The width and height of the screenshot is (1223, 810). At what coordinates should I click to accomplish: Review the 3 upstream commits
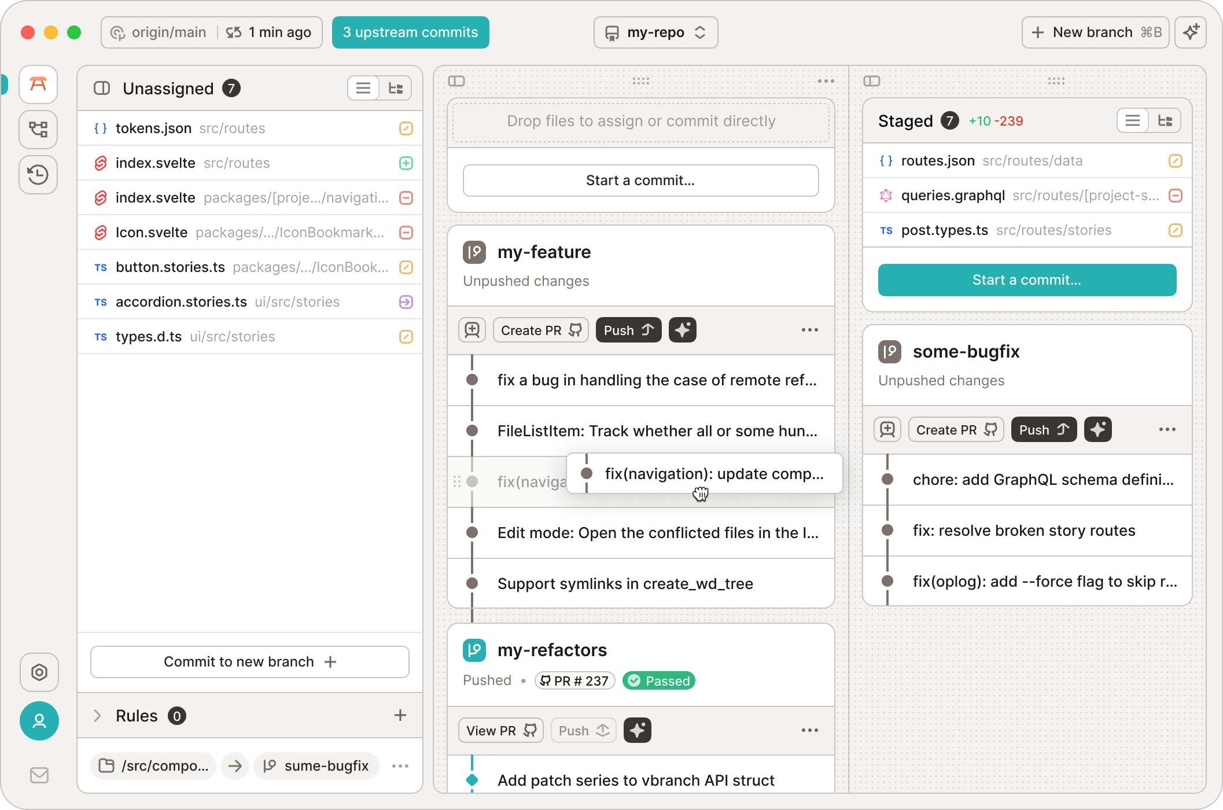pyautogui.click(x=410, y=32)
